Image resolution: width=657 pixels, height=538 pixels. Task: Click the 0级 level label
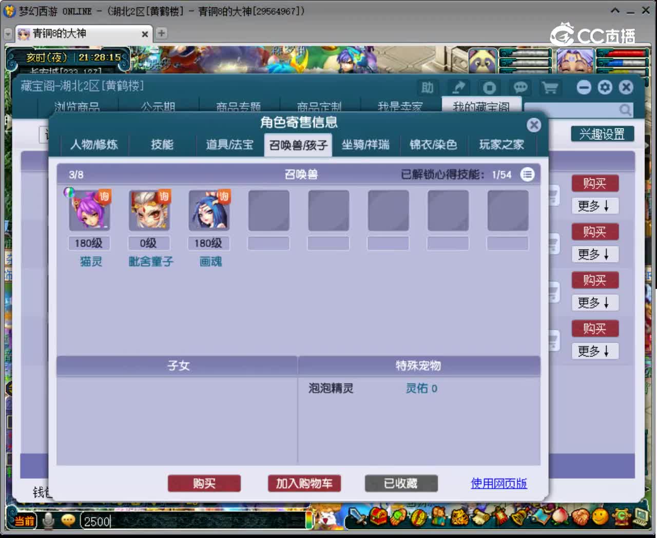(149, 243)
